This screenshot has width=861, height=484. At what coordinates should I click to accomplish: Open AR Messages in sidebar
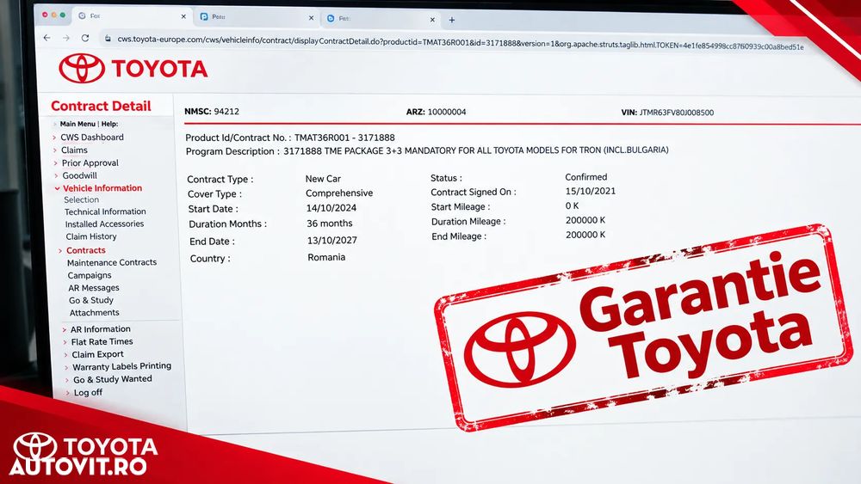coord(93,288)
